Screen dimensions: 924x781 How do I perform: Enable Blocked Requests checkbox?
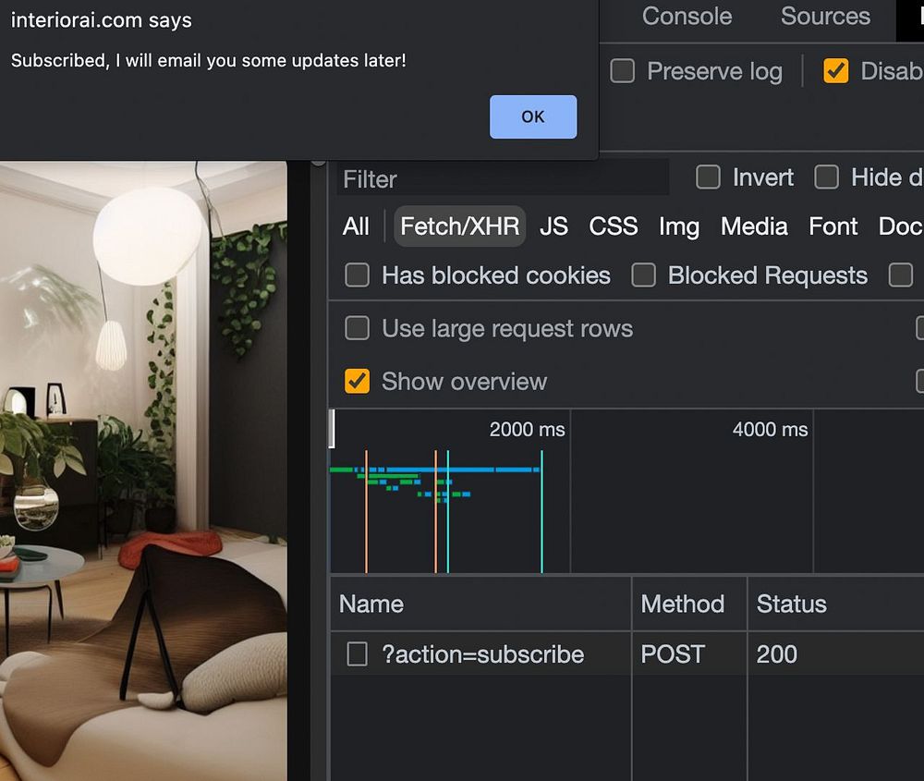(x=643, y=275)
